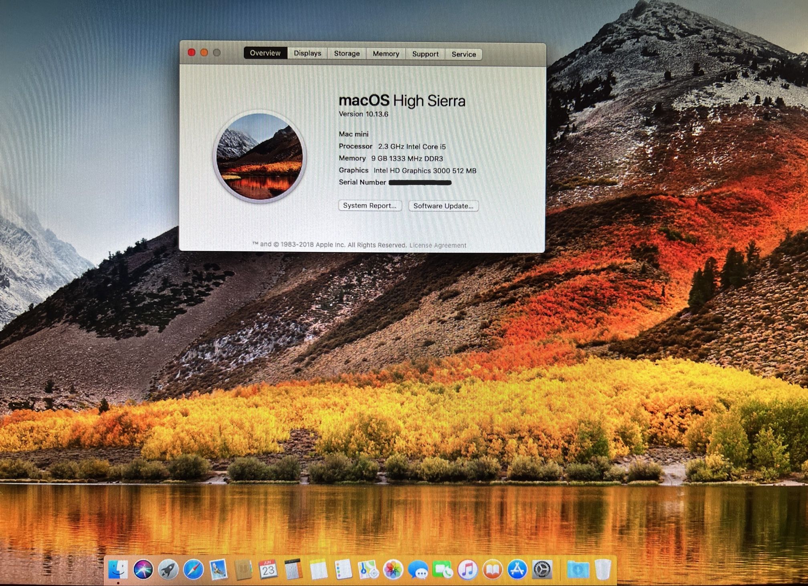Open iTunes music note icon
The height and width of the screenshot is (586, 808).
[467, 570]
